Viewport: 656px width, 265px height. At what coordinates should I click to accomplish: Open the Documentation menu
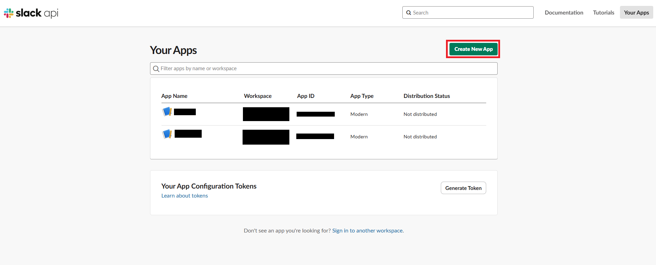pyautogui.click(x=564, y=12)
